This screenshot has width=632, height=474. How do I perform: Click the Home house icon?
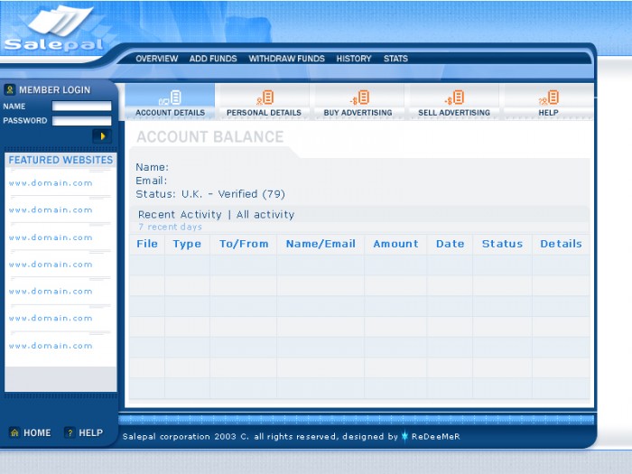(x=14, y=432)
